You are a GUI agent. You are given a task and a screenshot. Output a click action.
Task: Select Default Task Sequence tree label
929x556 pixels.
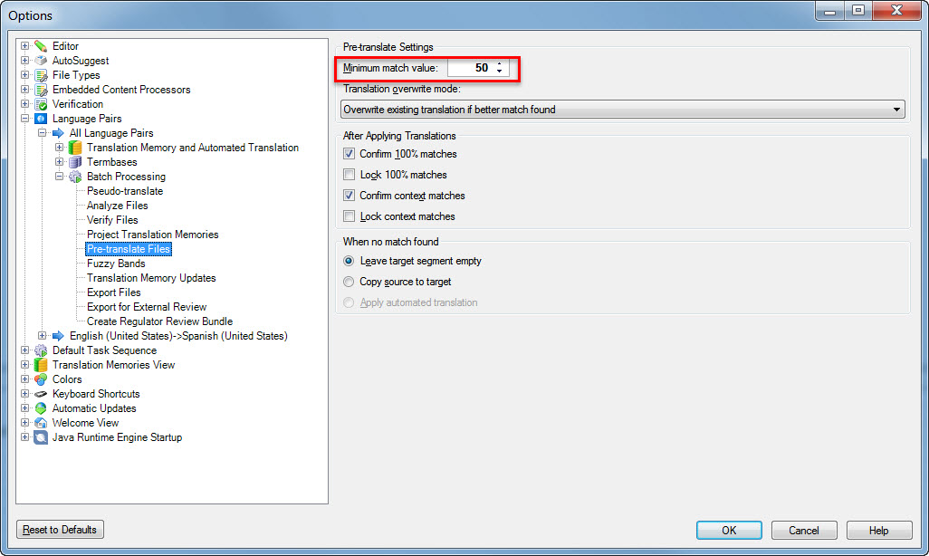[x=104, y=350]
